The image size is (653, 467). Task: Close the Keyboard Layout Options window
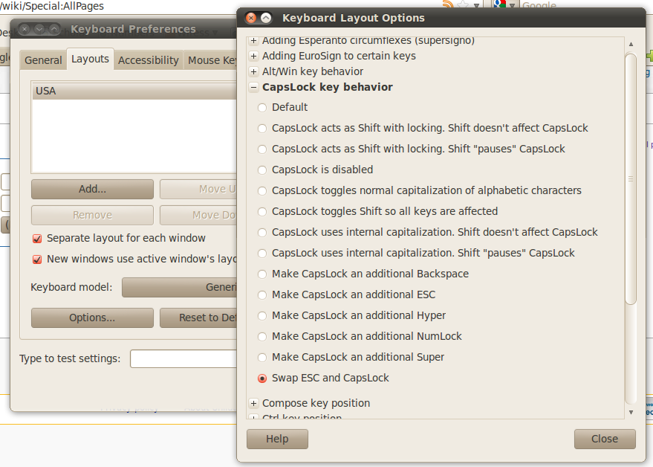[x=251, y=18]
